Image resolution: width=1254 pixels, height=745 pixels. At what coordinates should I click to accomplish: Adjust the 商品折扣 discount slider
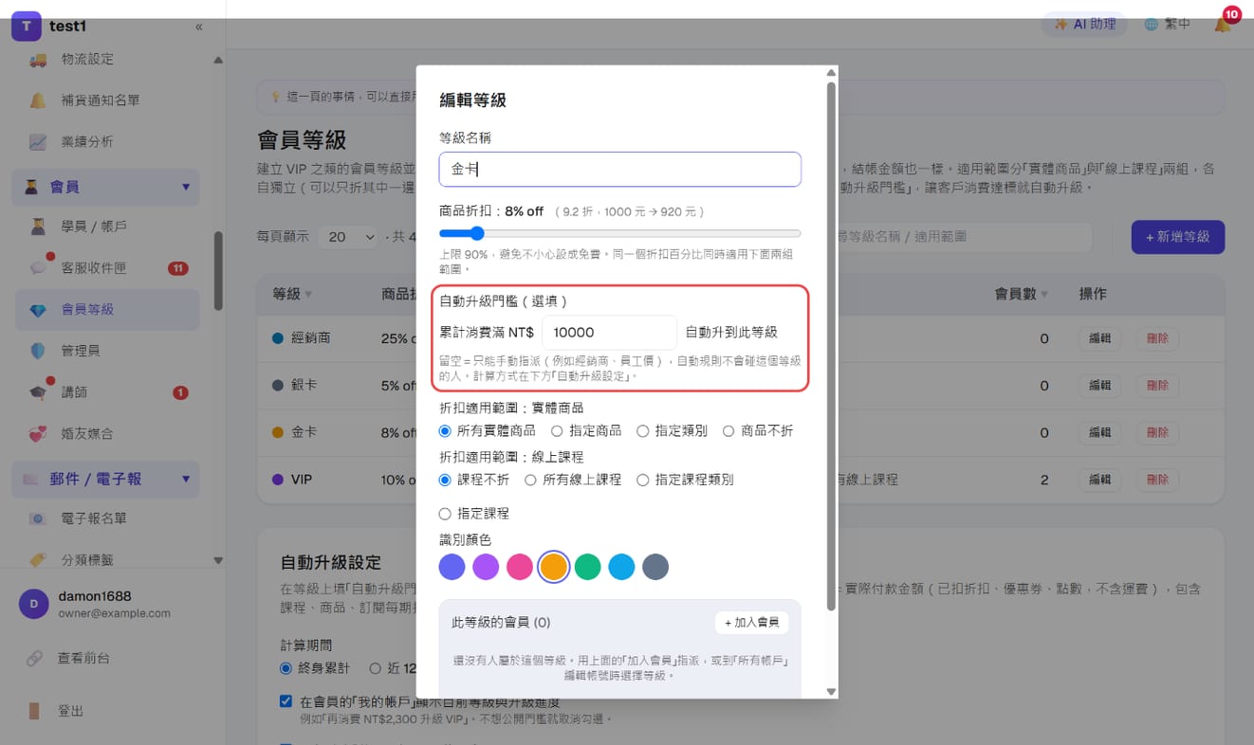coord(620,233)
